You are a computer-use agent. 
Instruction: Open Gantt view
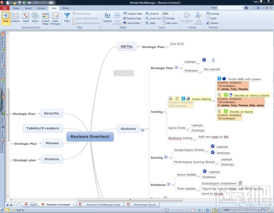(26, 18)
